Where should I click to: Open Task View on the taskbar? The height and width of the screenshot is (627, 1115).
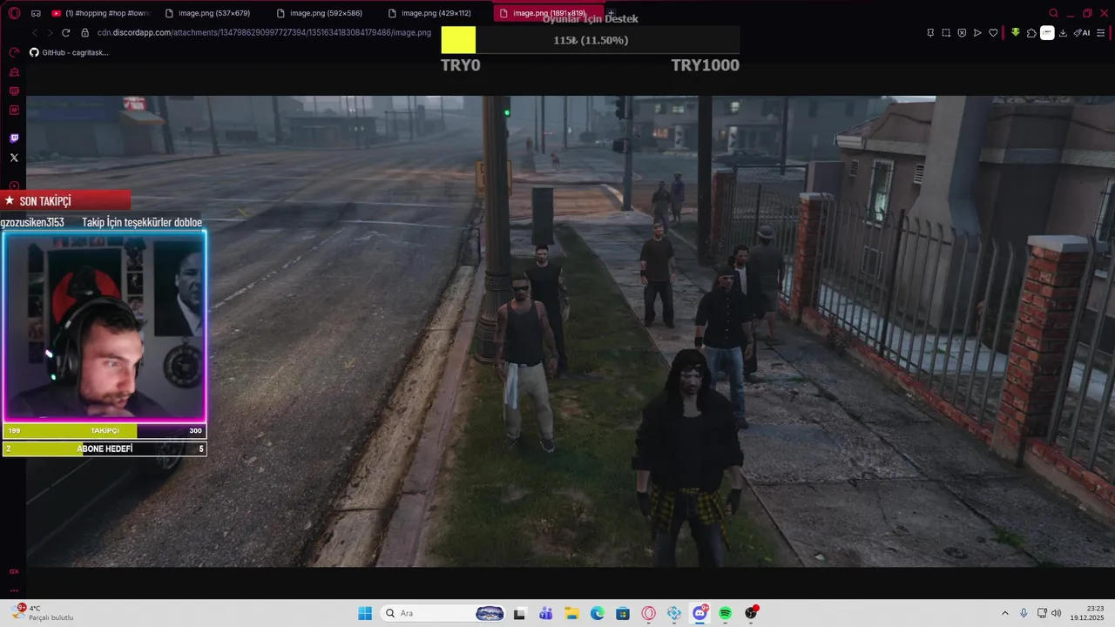(519, 613)
